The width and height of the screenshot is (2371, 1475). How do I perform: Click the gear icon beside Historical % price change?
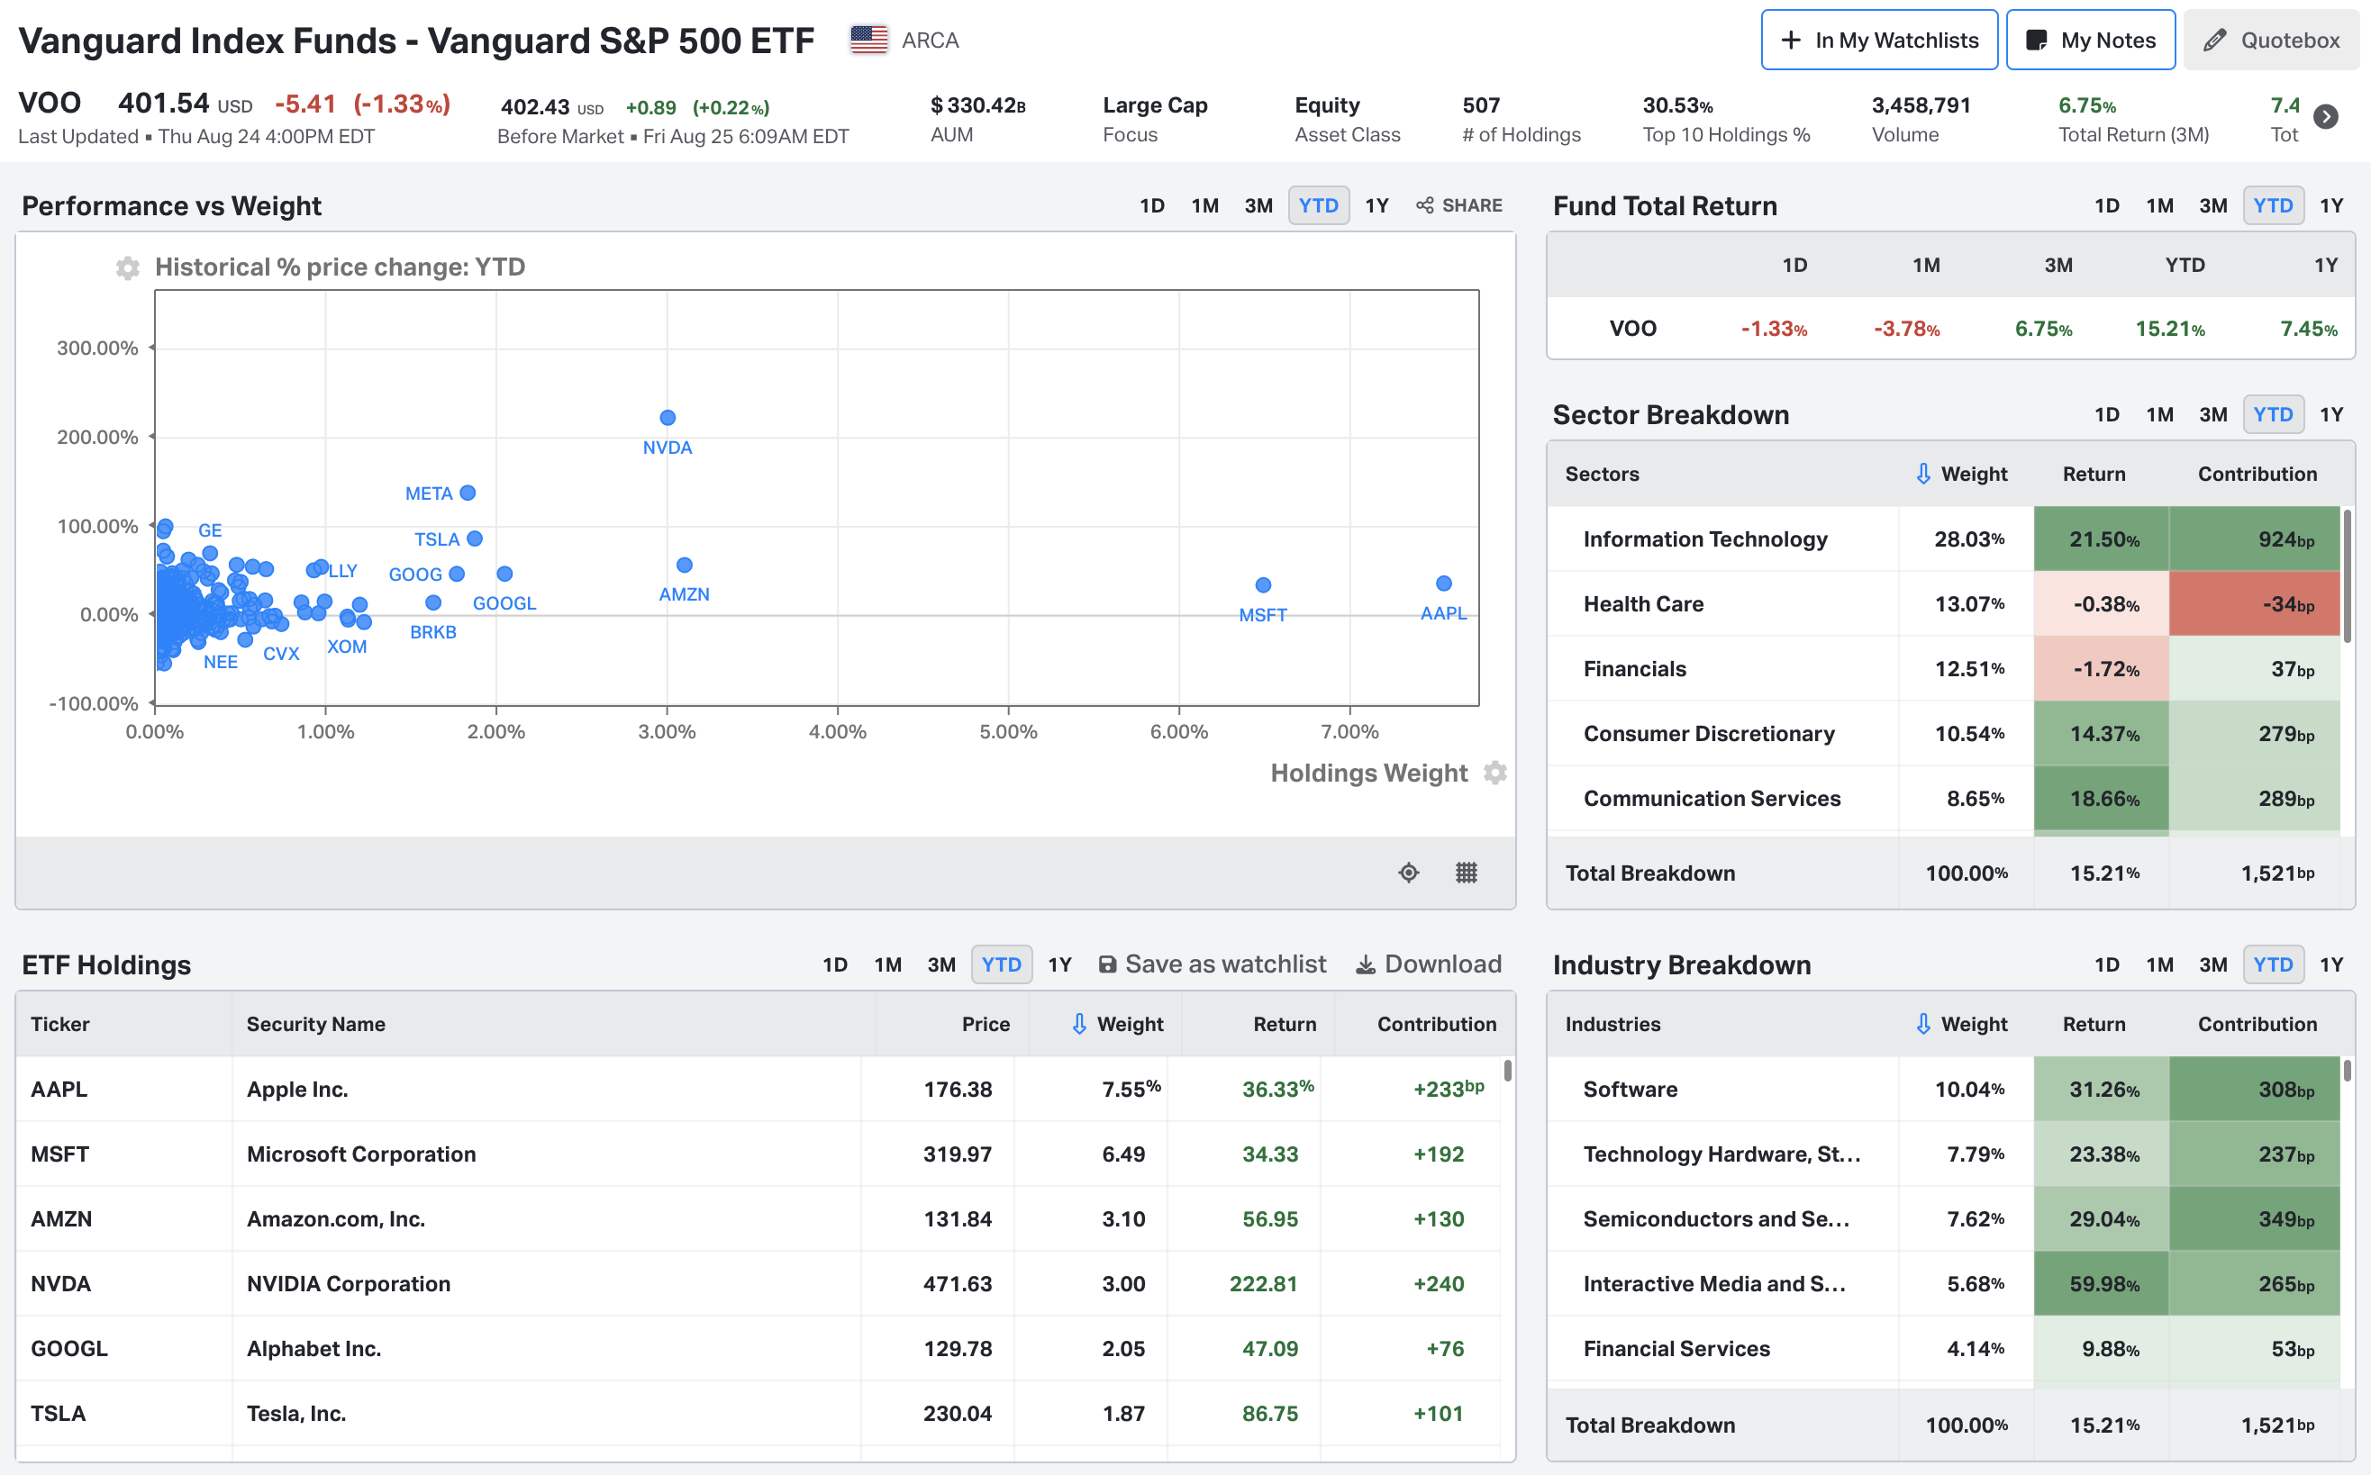pyautogui.click(x=127, y=267)
